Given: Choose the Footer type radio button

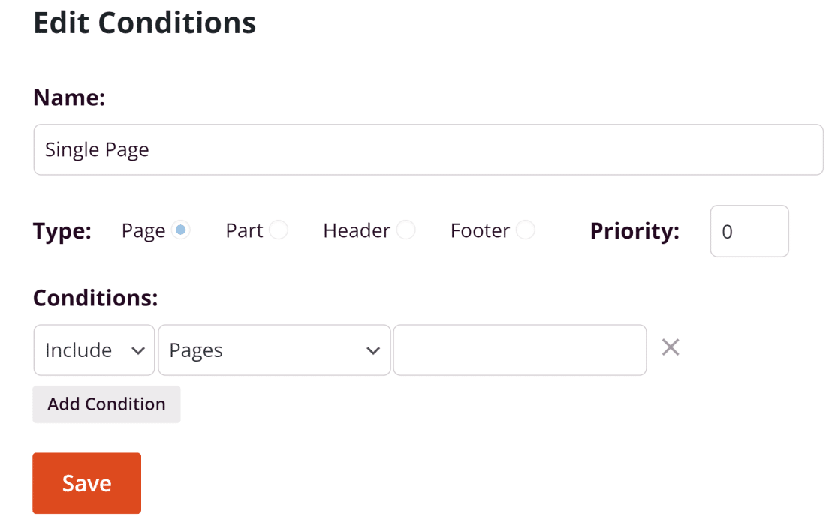Looking at the screenshot, I should click(x=526, y=230).
